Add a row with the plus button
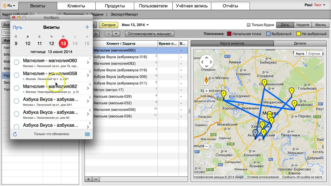 [x=88, y=179]
